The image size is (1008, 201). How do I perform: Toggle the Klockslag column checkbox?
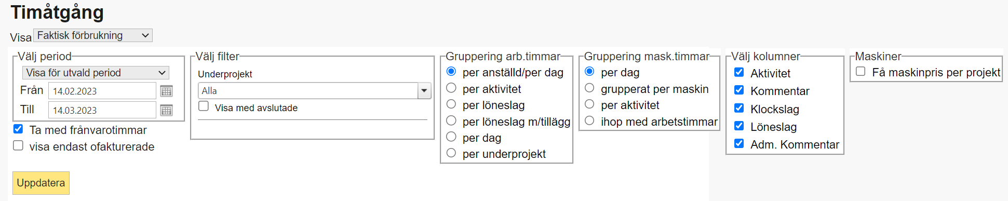click(739, 108)
